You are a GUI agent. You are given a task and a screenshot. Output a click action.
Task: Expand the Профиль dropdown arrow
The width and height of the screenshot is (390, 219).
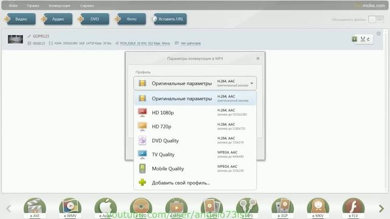point(252,83)
